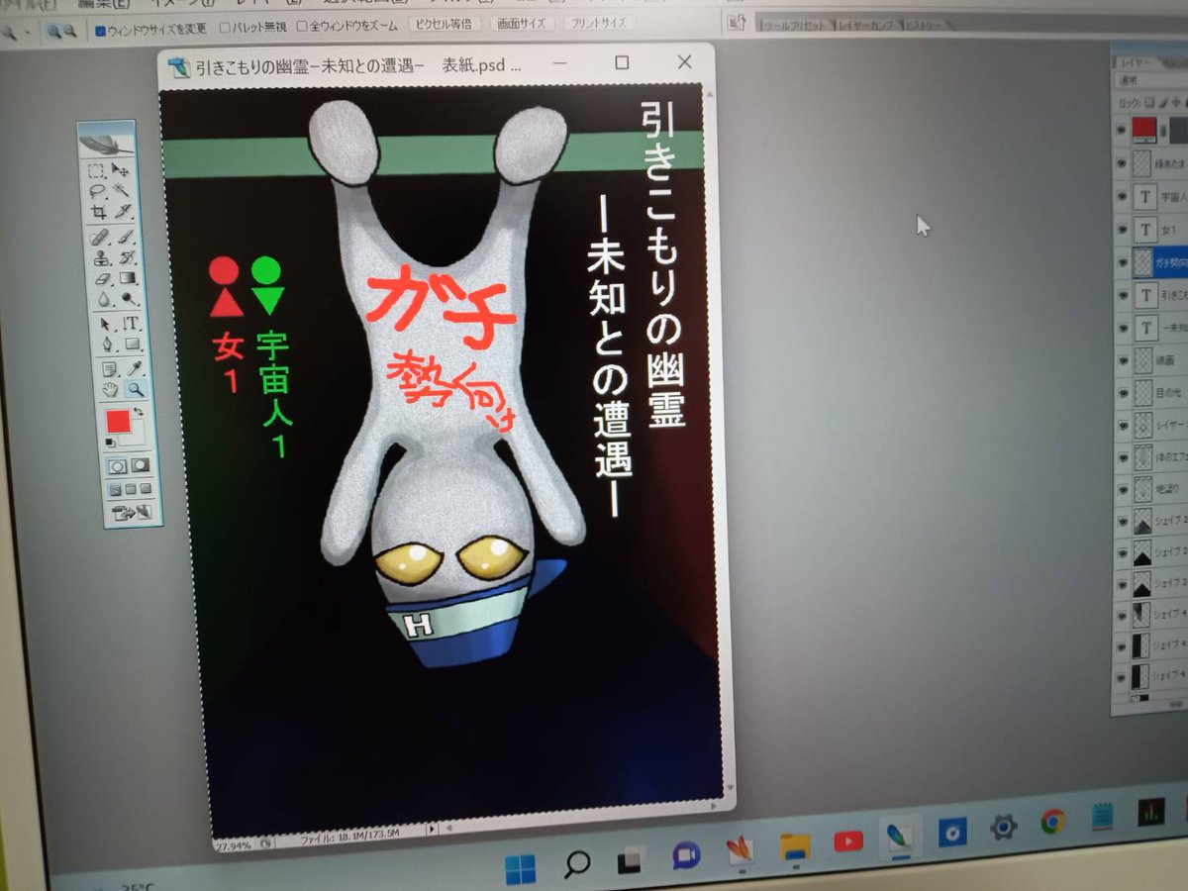The width and height of the screenshot is (1188, 891).
Task: Select the Rectangular Marquee tool
Action: [x=96, y=170]
